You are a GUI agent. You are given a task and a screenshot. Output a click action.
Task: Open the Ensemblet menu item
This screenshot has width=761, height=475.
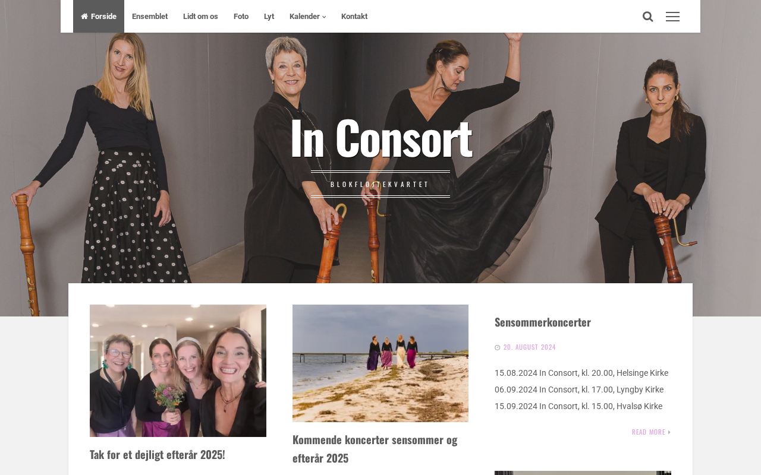click(x=150, y=17)
